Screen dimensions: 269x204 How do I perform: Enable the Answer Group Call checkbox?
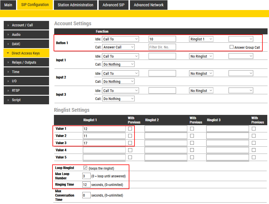pyautogui.click(x=231, y=47)
